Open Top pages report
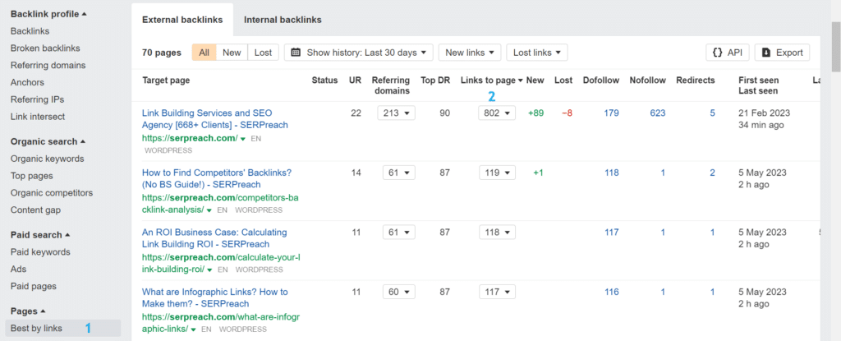841x341 pixels. pos(32,176)
